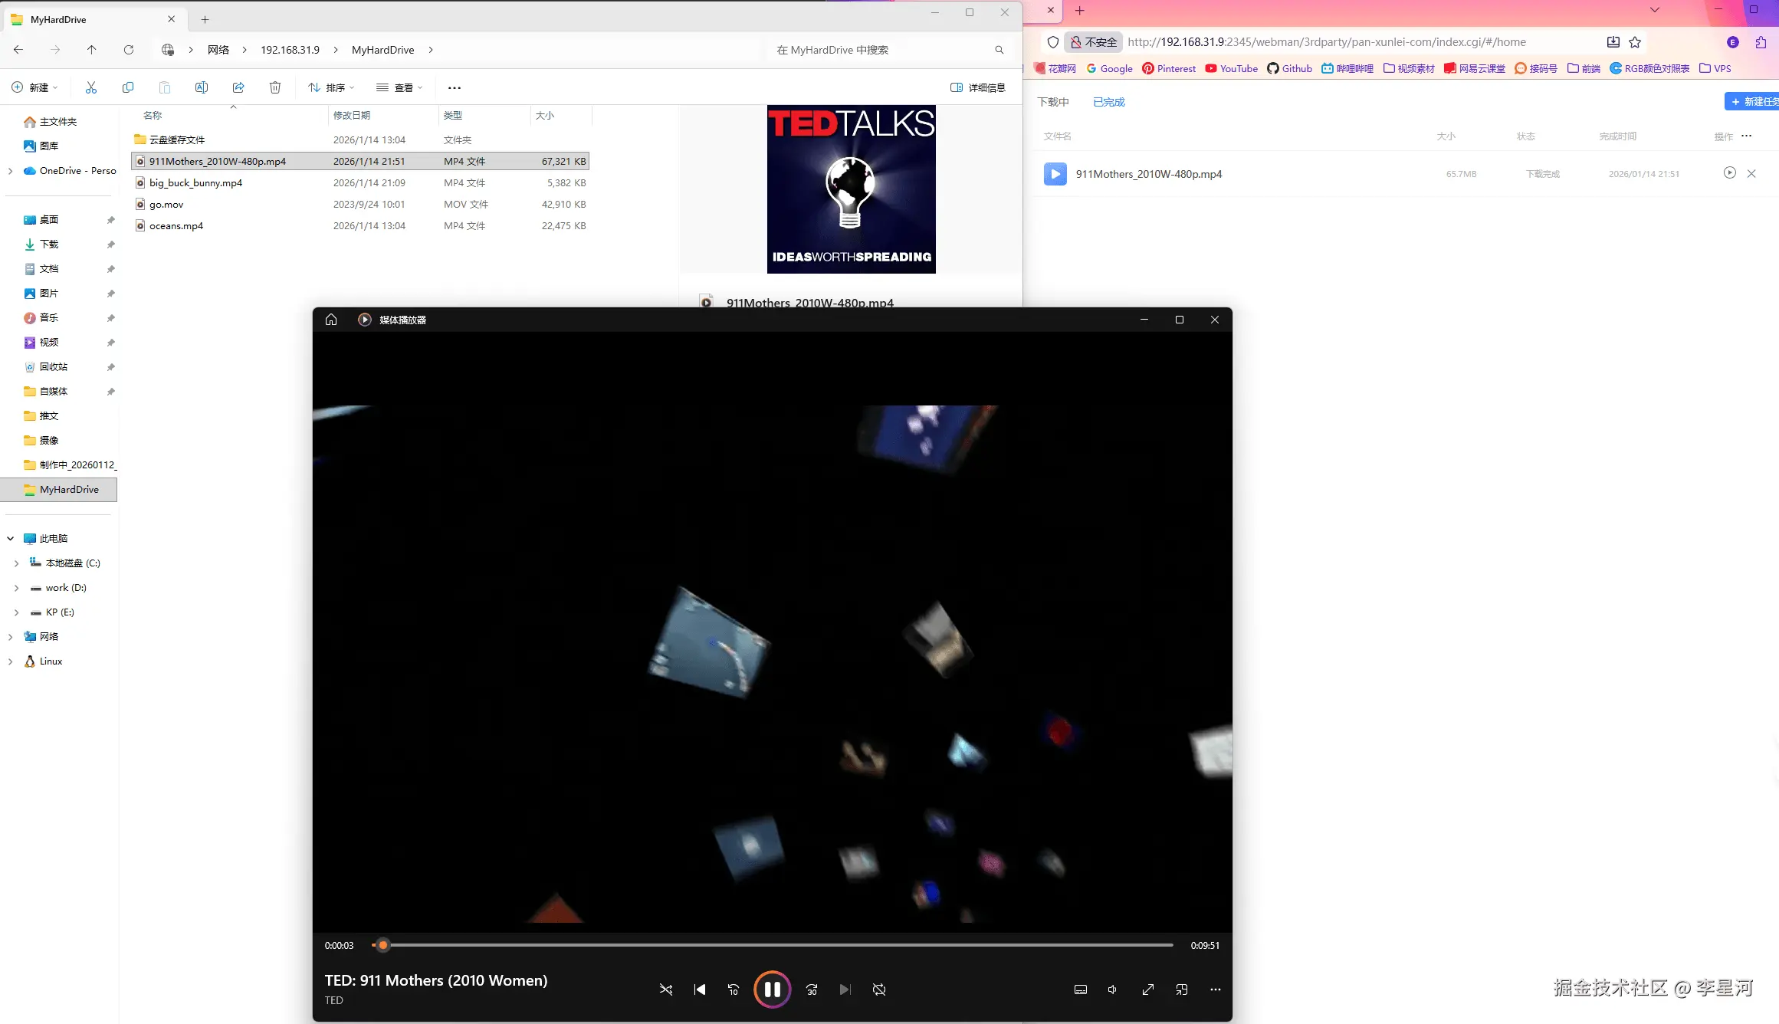Mute the media player volume
Image resolution: width=1779 pixels, height=1024 pixels.
click(x=1113, y=990)
